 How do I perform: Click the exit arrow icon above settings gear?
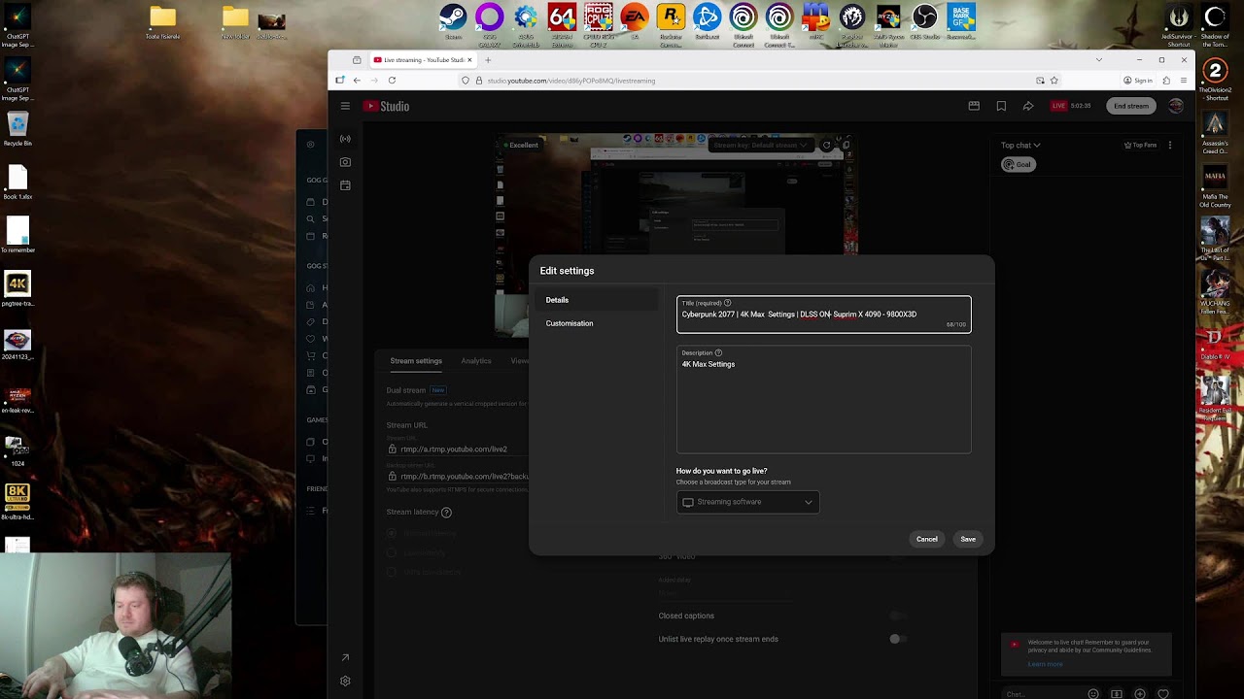click(x=345, y=658)
